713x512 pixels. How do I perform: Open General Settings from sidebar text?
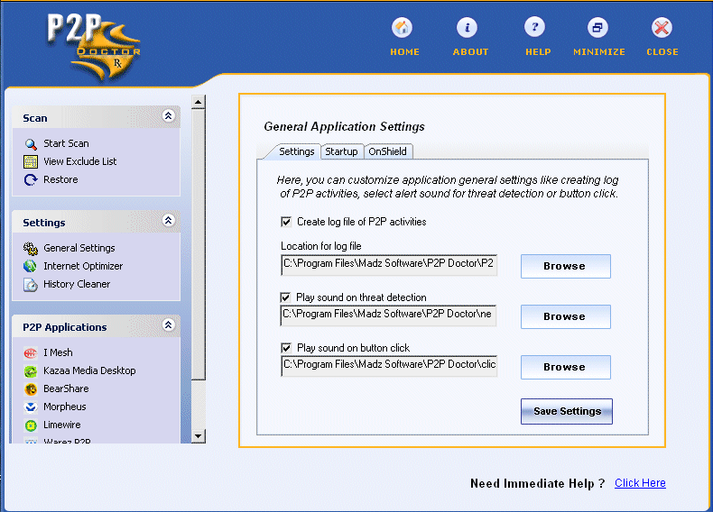[x=79, y=248]
